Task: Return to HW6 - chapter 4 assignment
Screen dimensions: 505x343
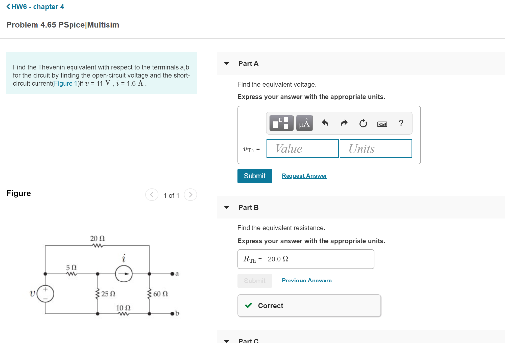Action: coord(37,6)
